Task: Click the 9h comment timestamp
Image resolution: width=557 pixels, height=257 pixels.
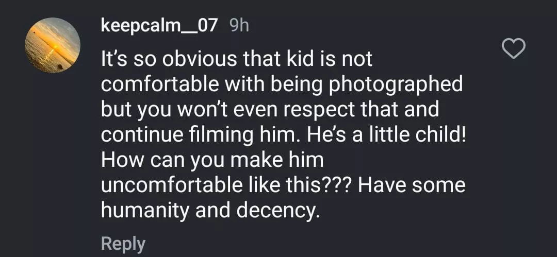Action: (238, 25)
